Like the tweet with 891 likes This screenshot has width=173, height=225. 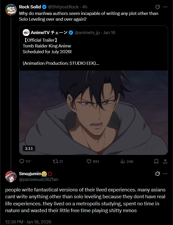[x=89, y=161]
